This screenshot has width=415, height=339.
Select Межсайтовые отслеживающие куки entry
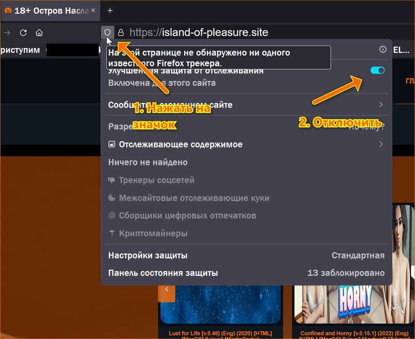(193, 198)
